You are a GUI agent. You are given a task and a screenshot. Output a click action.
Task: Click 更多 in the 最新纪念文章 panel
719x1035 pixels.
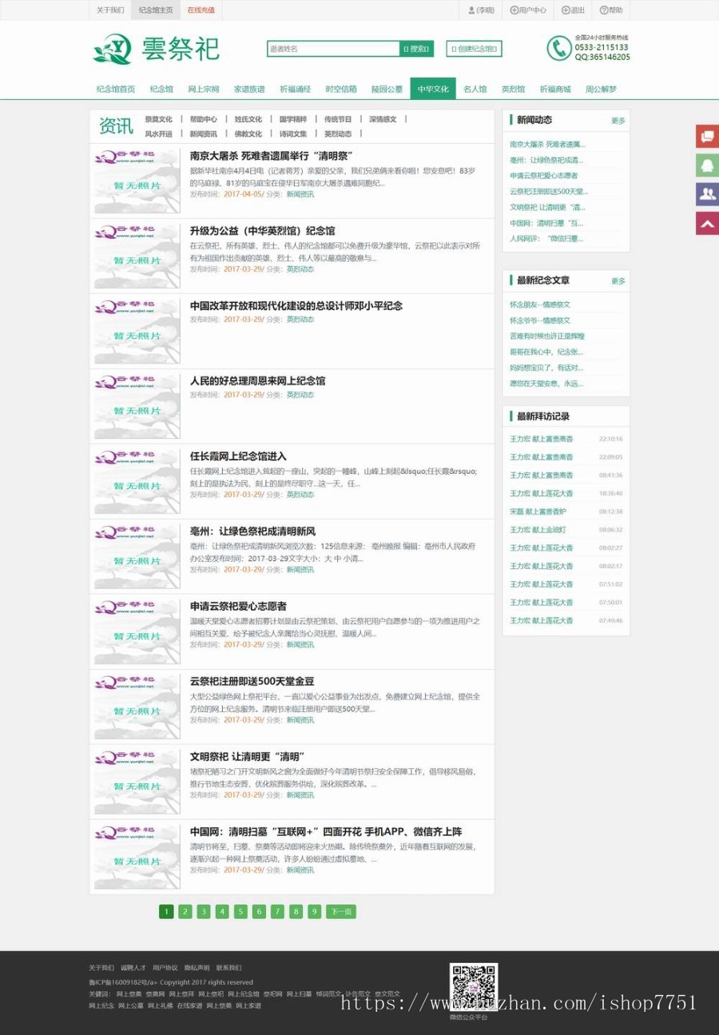pyautogui.click(x=618, y=281)
